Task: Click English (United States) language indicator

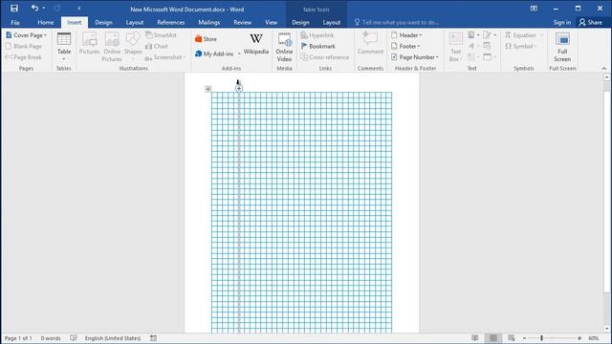Action: click(113, 338)
